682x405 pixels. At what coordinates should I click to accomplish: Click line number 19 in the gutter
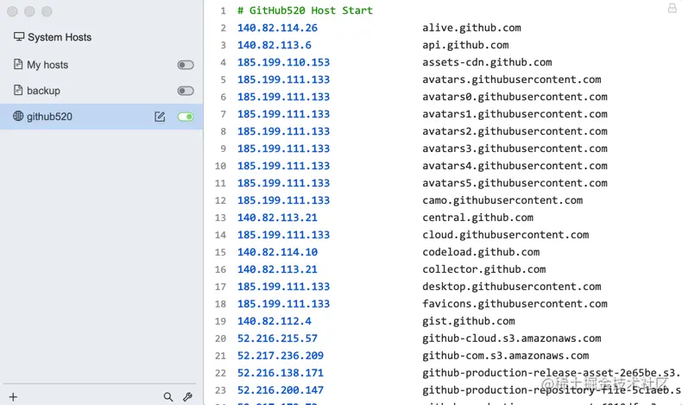coord(220,321)
